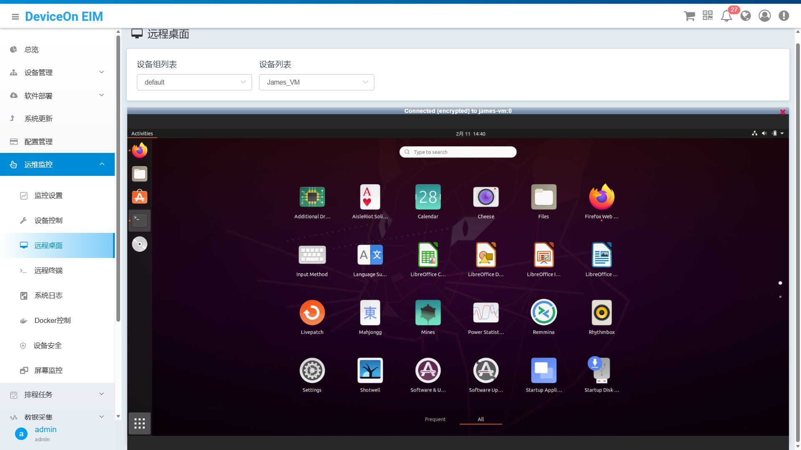Close the remote connection with red X

tap(783, 112)
